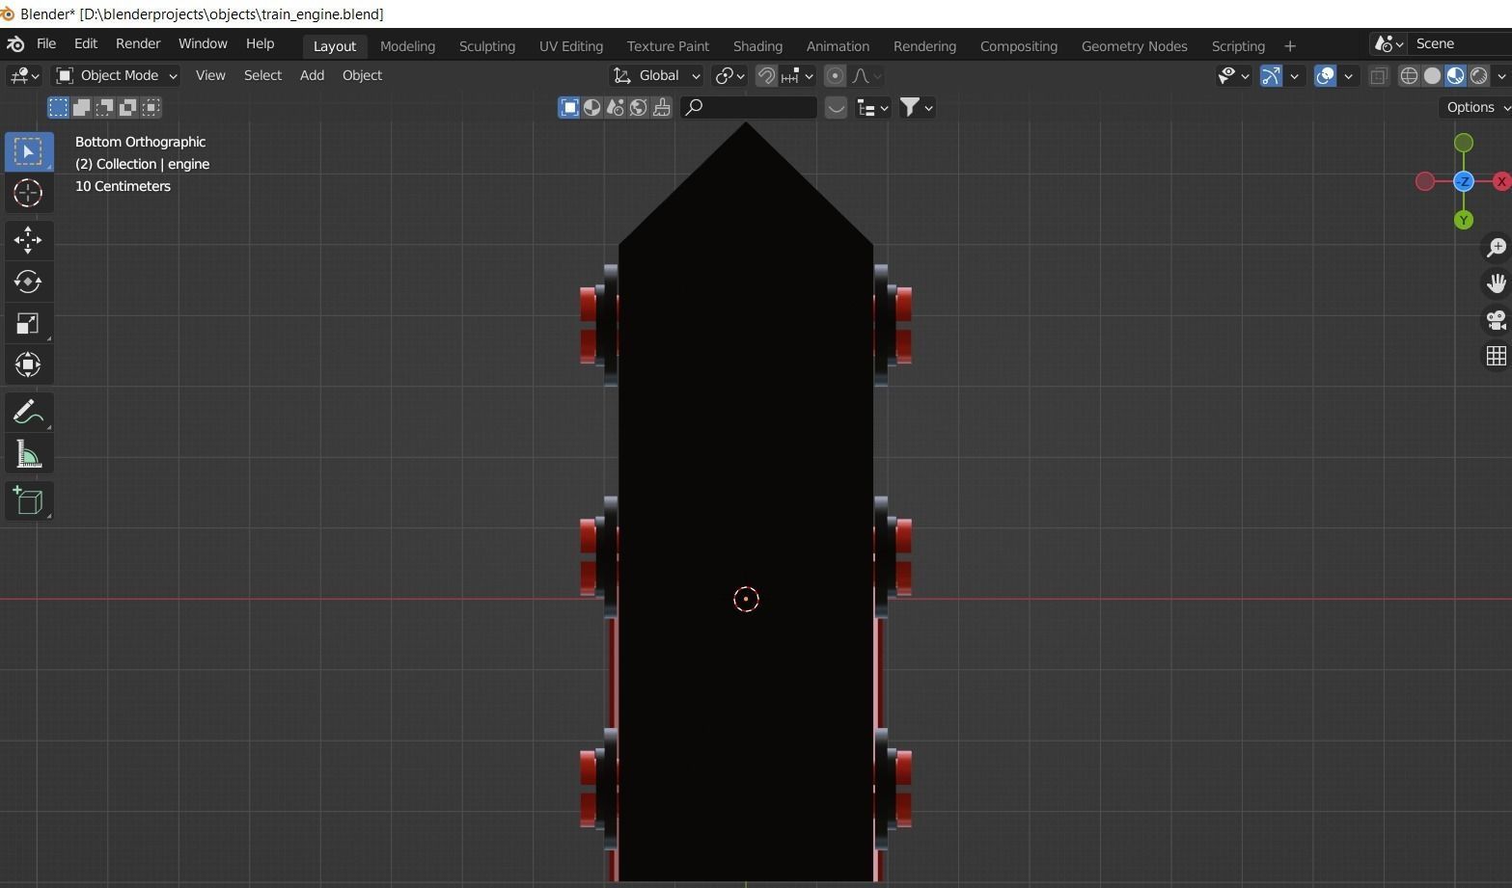Set selection mode to invert
The image size is (1512, 888).
(x=128, y=107)
